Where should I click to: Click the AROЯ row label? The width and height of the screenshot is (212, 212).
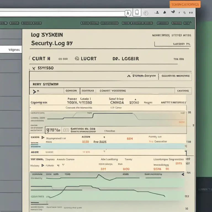tap(35, 152)
